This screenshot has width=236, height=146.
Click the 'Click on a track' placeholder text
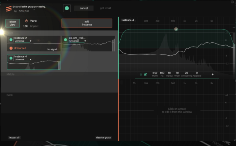coord(177,110)
